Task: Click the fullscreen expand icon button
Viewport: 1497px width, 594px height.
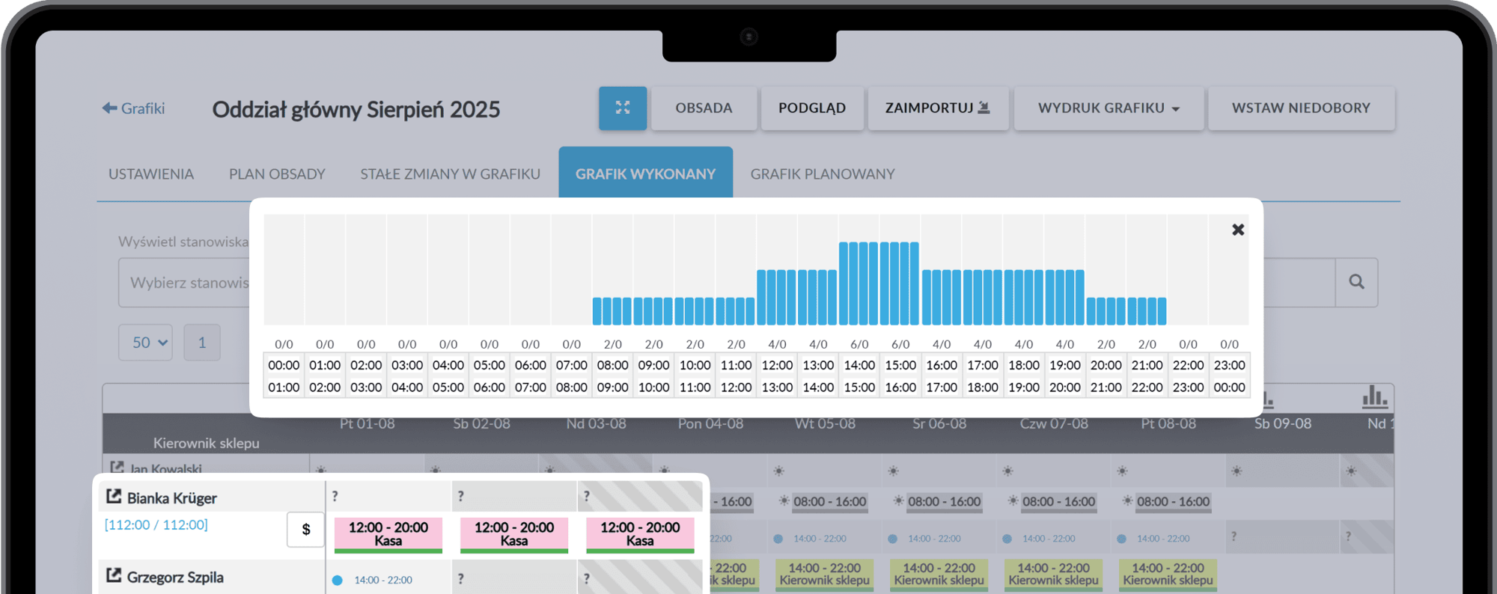Action: 622,108
